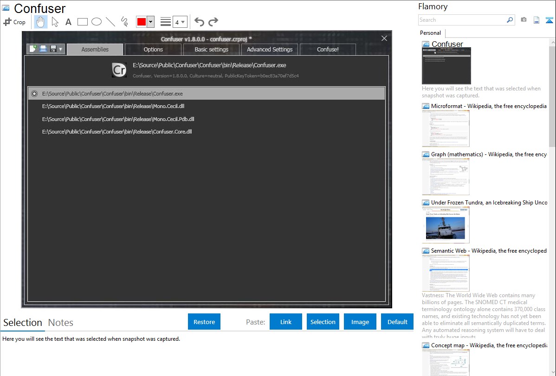Open the Microformat Wikipedia snapshot thumbnail
556x376 pixels.
(446, 128)
